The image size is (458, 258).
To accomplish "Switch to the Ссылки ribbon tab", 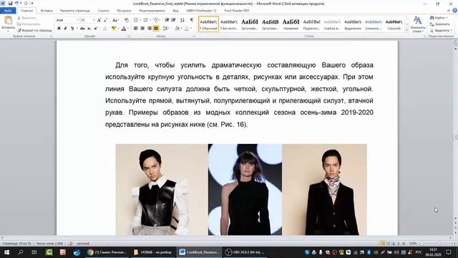I will point(103,11).
